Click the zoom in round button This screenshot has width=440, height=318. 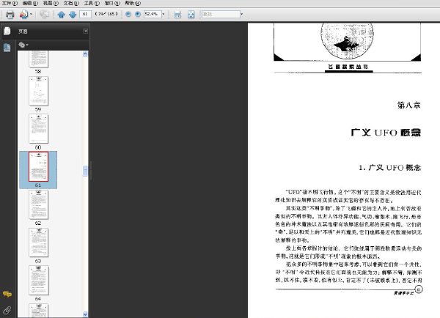pos(138,14)
